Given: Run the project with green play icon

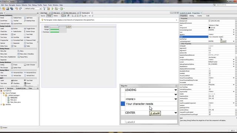Looking at the screenshot, I should point(53,9).
